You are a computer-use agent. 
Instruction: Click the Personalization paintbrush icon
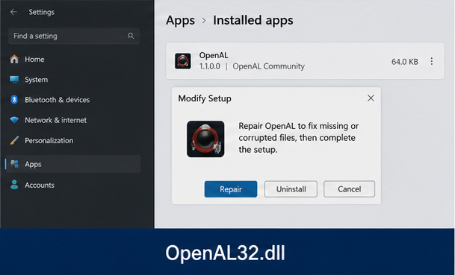14,140
